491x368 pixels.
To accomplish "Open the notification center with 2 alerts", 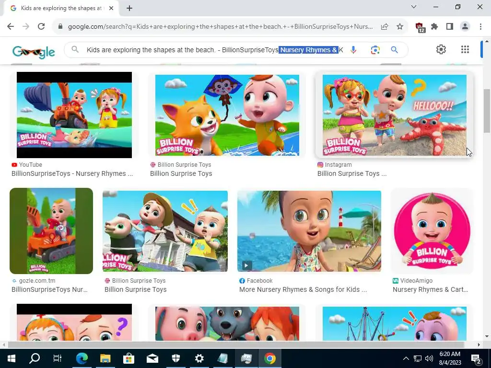I will click(x=476, y=358).
